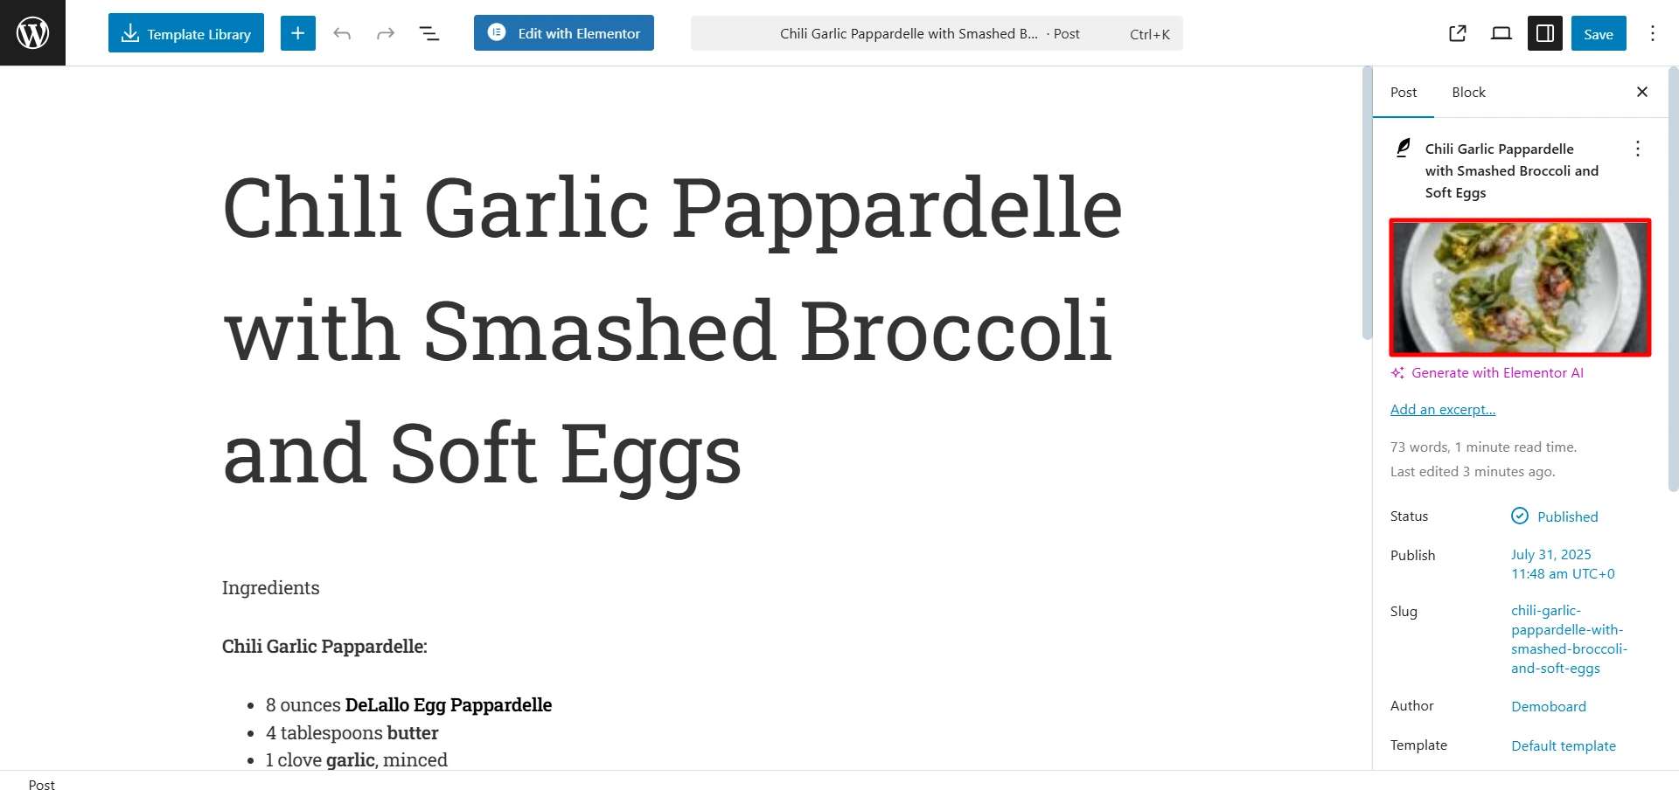Open Published status dropdown
Image resolution: width=1679 pixels, height=797 pixels.
coord(1555,516)
